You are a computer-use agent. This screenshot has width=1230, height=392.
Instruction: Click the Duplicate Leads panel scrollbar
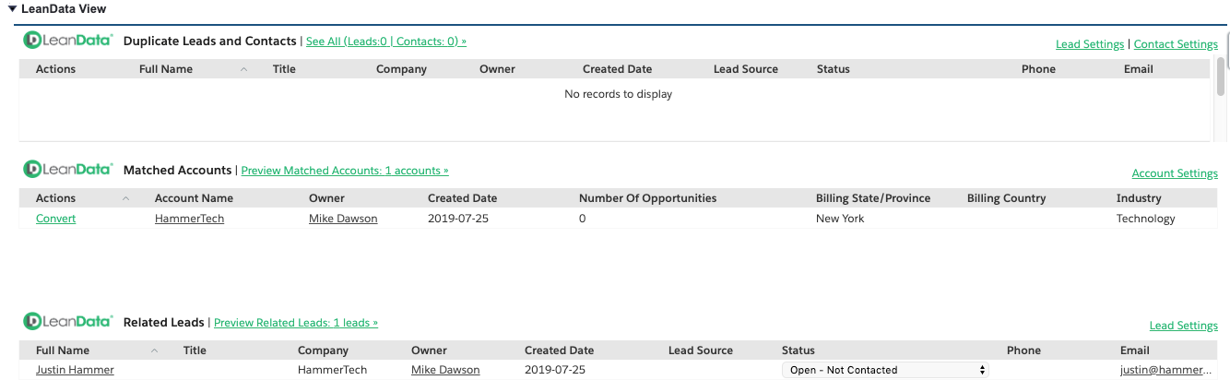pyautogui.click(x=1221, y=78)
